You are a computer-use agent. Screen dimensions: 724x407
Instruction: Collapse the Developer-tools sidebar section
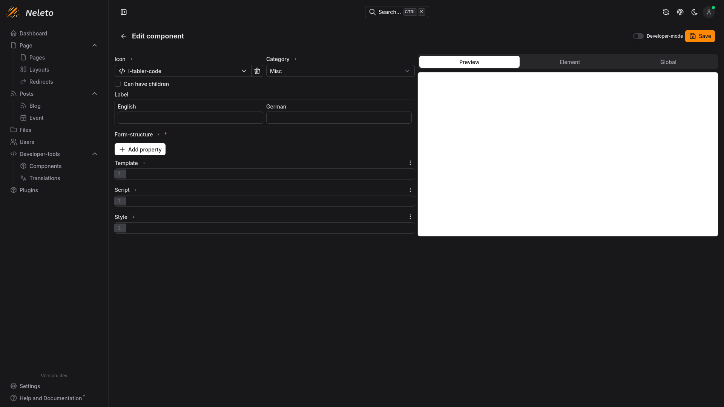point(95,154)
